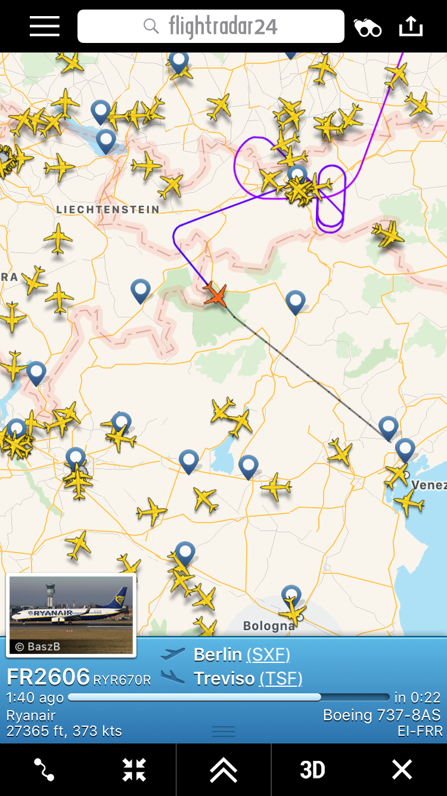Viewport: 447px width, 796px height.
Task: Open the hamburger menu
Action: pyautogui.click(x=45, y=26)
